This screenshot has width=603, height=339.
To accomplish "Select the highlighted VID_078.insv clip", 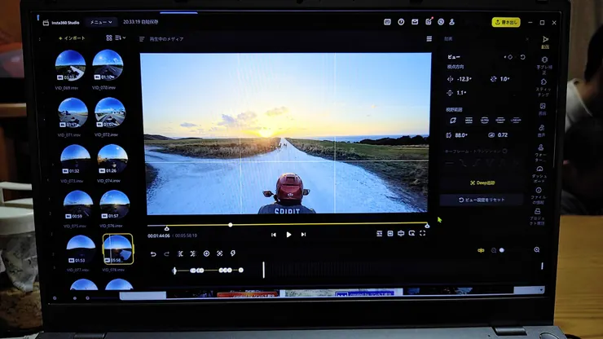I will click(118, 249).
